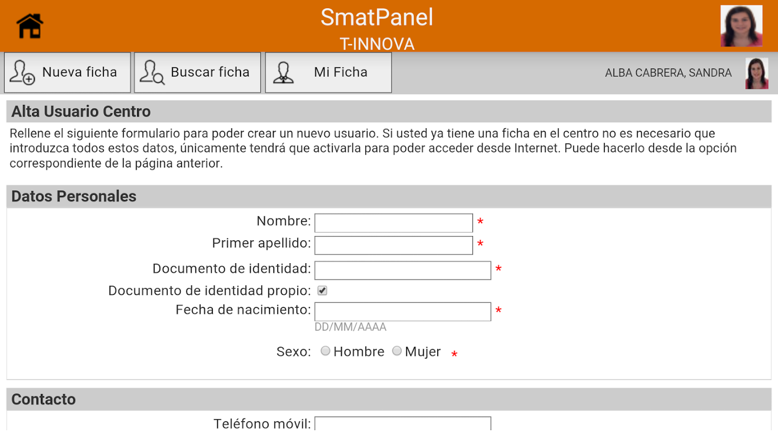The width and height of the screenshot is (778, 435).
Task: Open Mi Ficha page
Action: pyautogui.click(x=340, y=72)
